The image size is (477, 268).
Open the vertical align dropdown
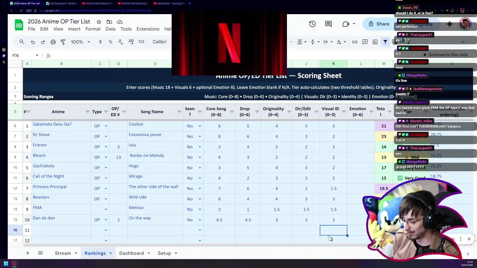pyautogui.click(x=315, y=42)
